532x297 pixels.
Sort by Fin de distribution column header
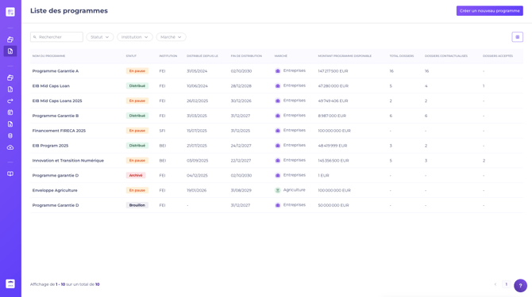246,55
